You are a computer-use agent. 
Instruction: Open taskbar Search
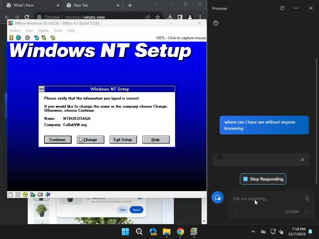[x=139, y=232]
